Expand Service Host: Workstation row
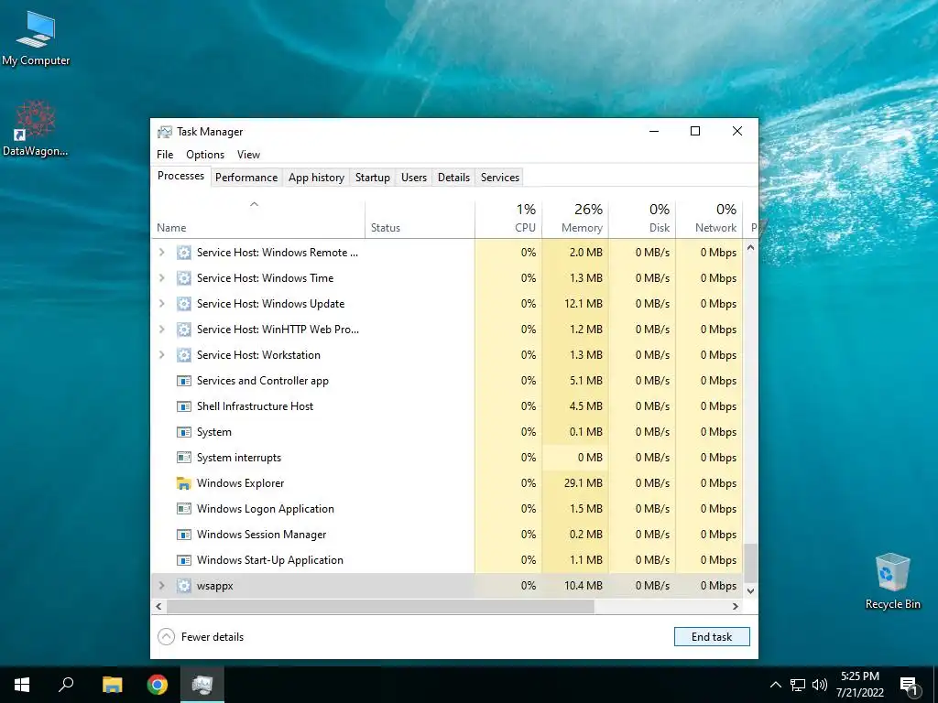The height and width of the screenshot is (703, 938). (161, 355)
